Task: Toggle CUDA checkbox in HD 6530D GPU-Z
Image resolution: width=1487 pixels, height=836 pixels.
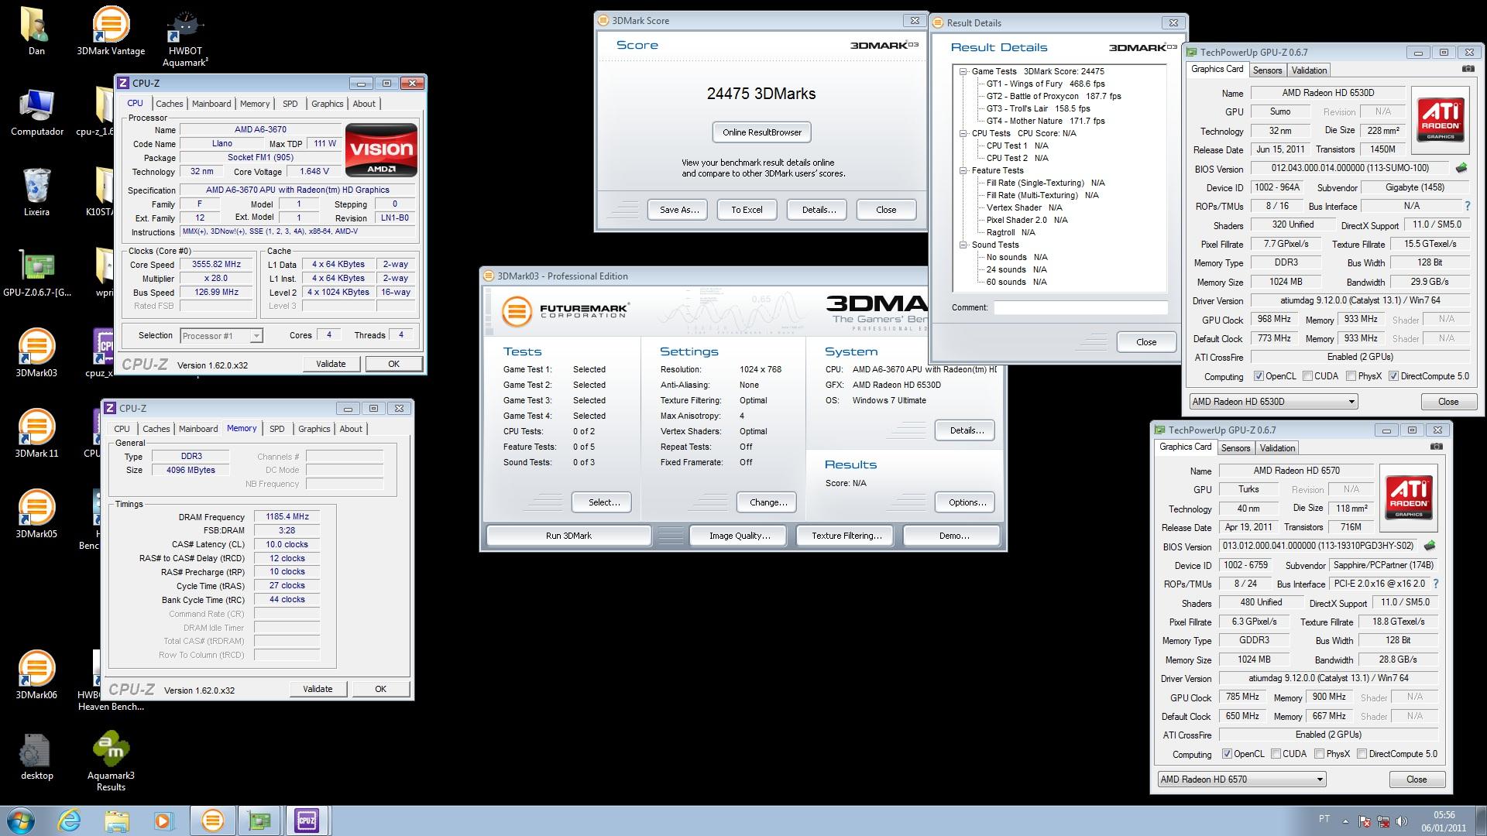Action: point(1307,376)
